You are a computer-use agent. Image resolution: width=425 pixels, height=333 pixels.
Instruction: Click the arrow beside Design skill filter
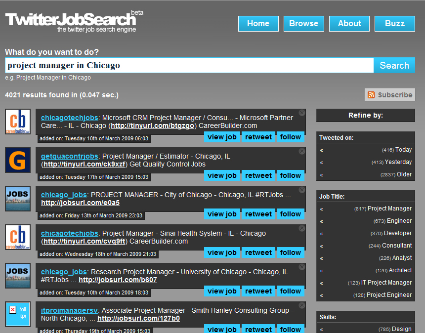tap(321, 330)
